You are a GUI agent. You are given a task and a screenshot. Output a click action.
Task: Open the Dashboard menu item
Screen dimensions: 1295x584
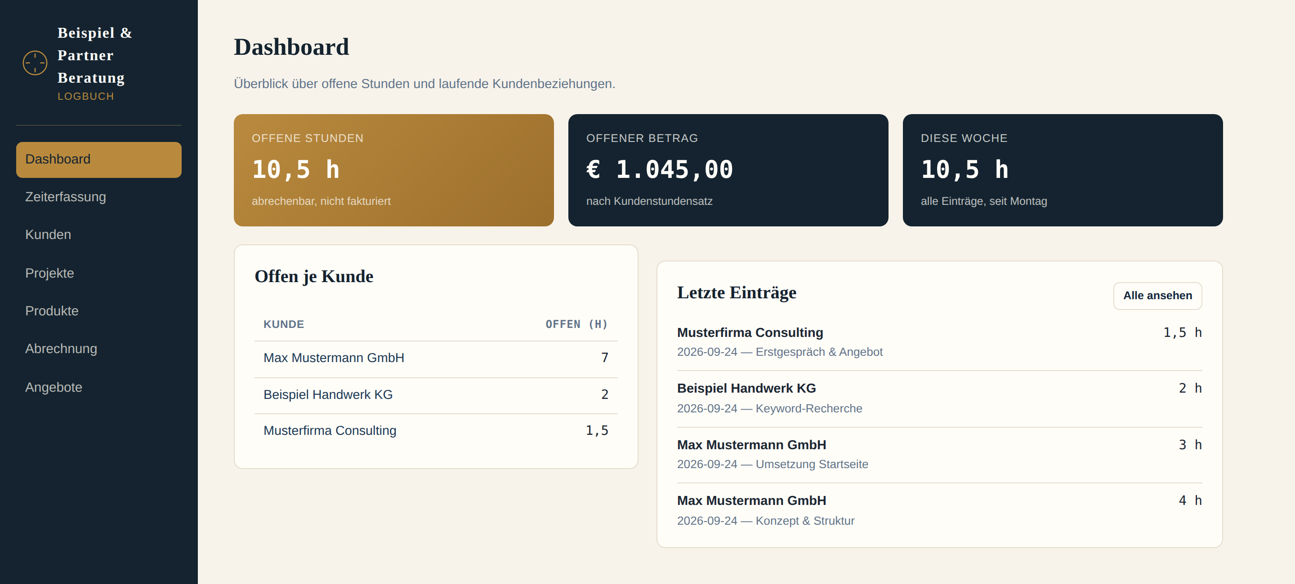(x=98, y=159)
